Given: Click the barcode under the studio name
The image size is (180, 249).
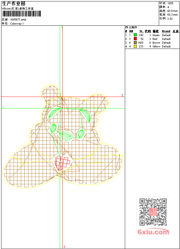Looking at the screenshot, I should (x=21, y=14).
